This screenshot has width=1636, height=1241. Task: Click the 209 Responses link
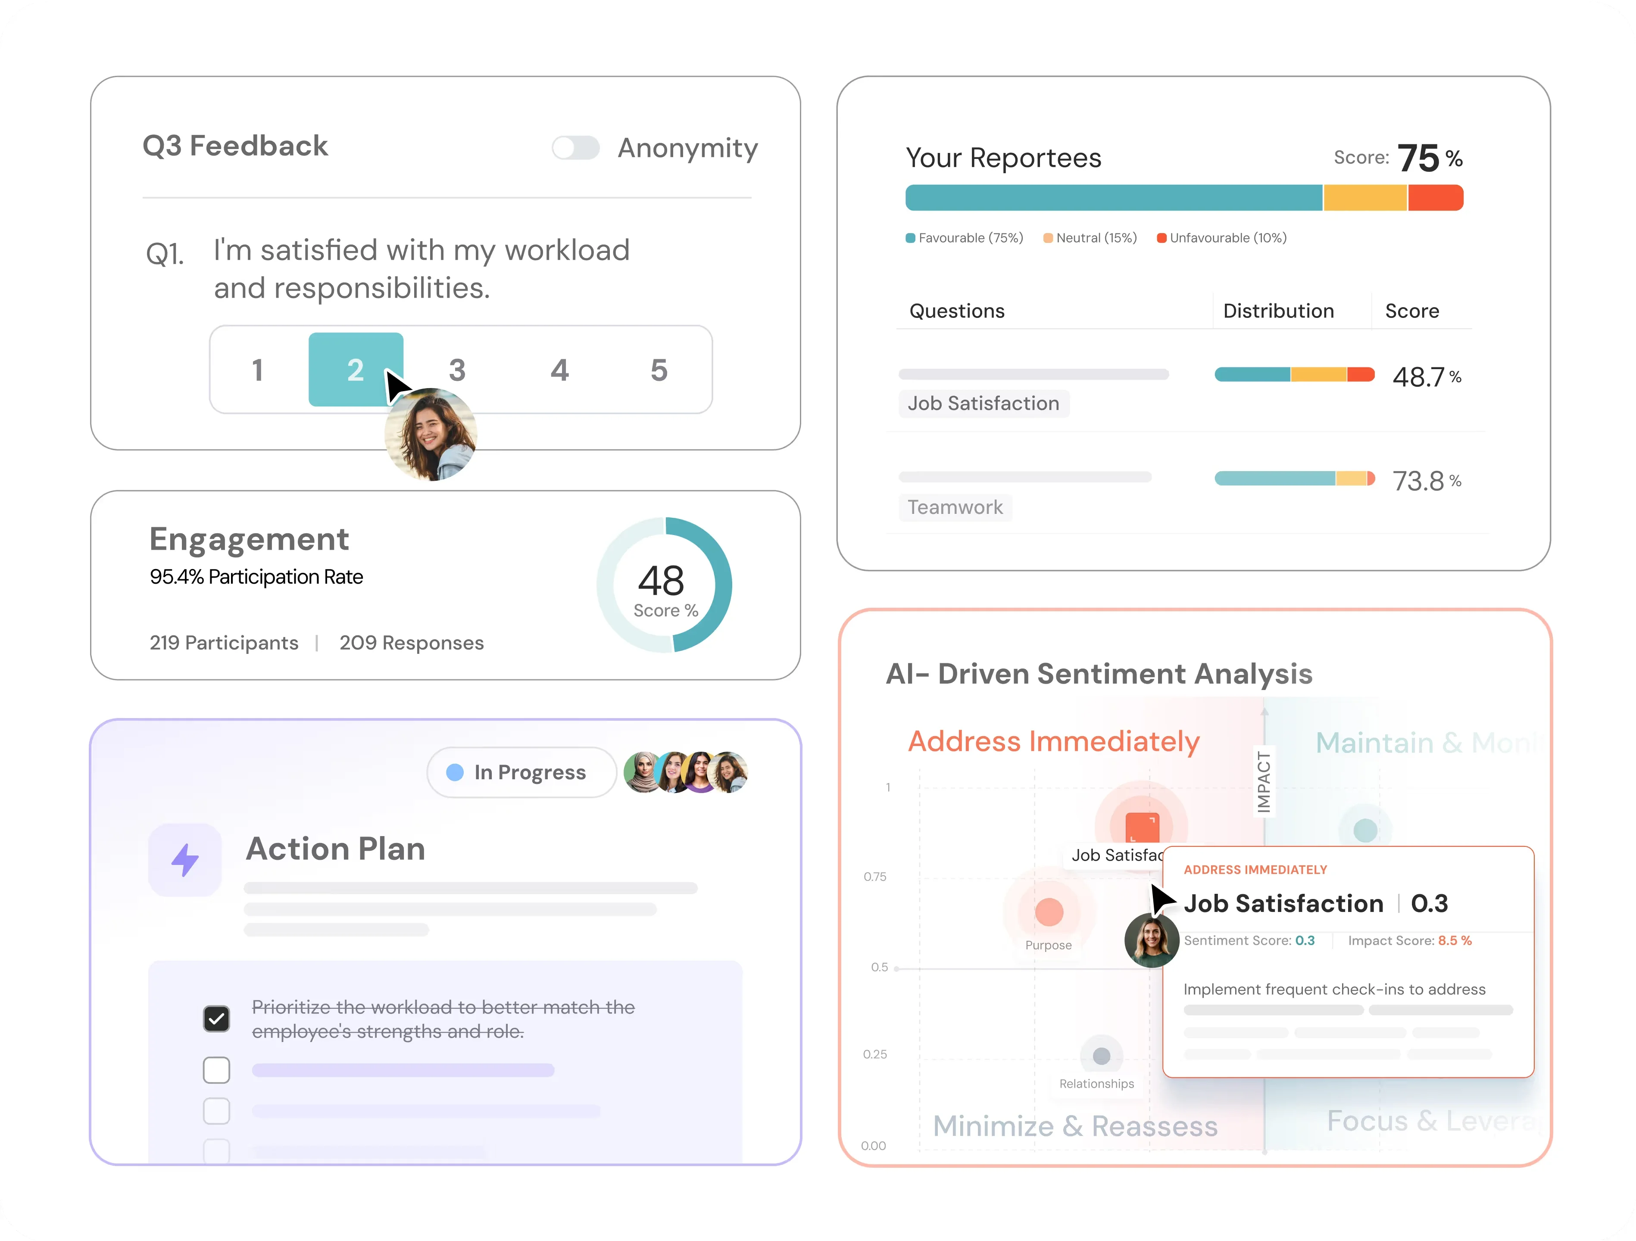tap(411, 642)
